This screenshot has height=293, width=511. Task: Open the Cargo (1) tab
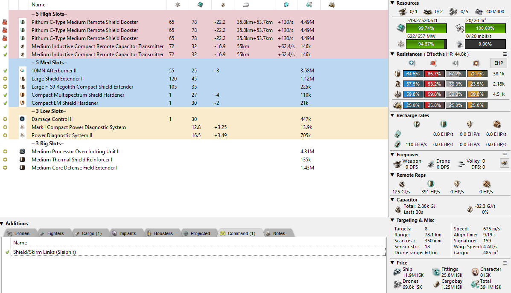point(88,233)
